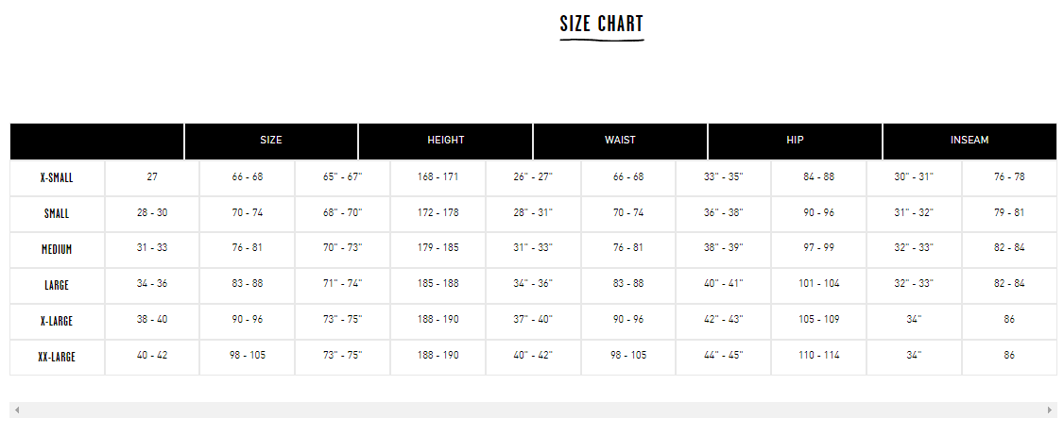Click the INSEAM column header

point(970,141)
